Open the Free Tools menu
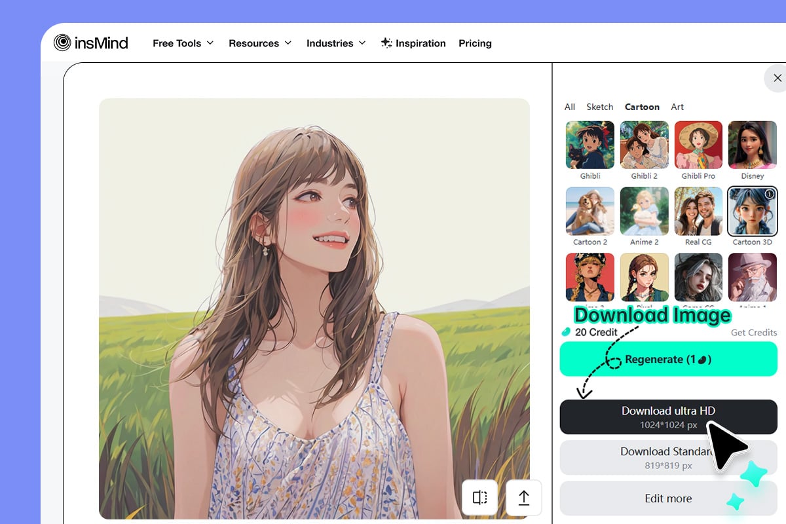The width and height of the screenshot is (786, 524). [x=183, y=43]
